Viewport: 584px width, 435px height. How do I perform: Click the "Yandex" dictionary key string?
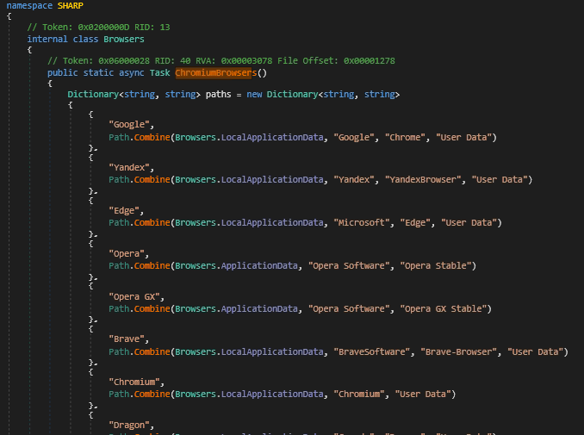[x=129, y=168]
